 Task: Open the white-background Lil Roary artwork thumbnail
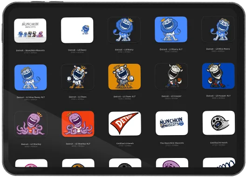tap(77, 30)
